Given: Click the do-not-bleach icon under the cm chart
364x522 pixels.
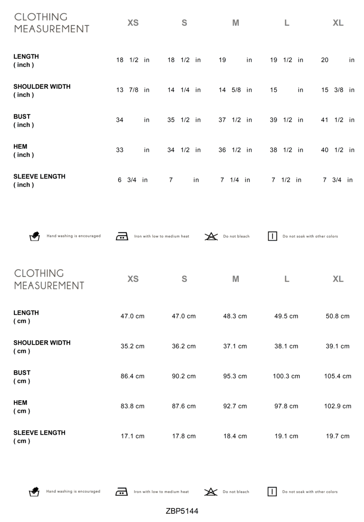Looking at the screenshot, I should click(210, 492).
